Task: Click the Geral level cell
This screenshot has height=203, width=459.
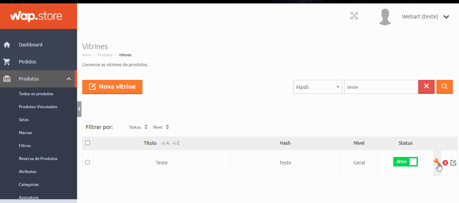Action: (359, 163)
